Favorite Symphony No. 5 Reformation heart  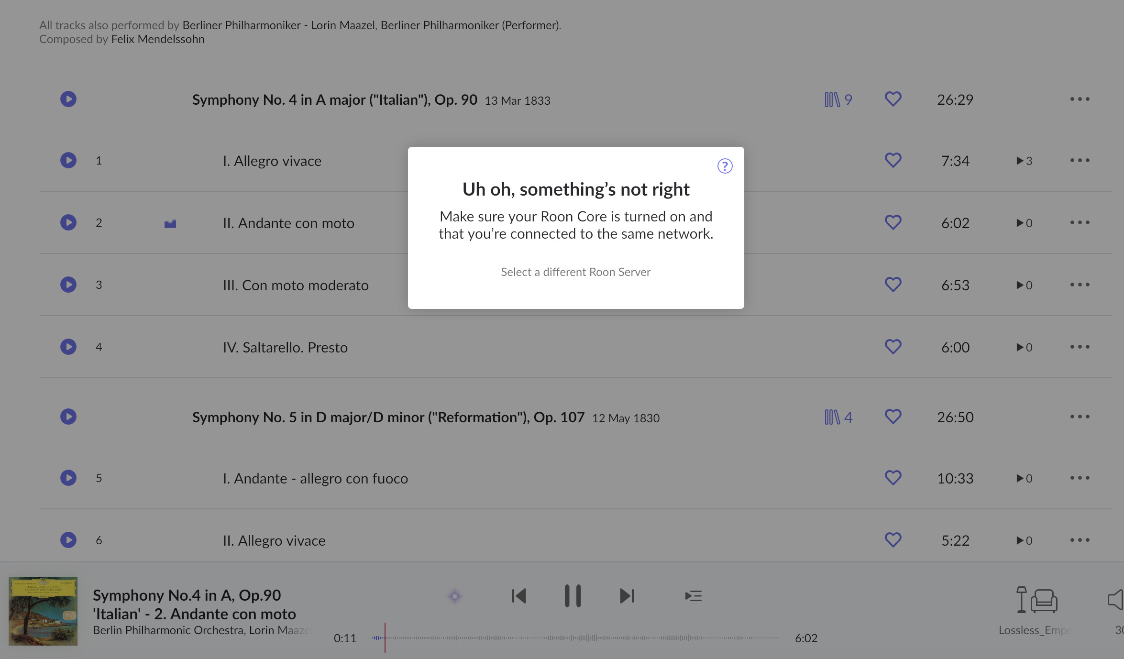pos(893,417)
